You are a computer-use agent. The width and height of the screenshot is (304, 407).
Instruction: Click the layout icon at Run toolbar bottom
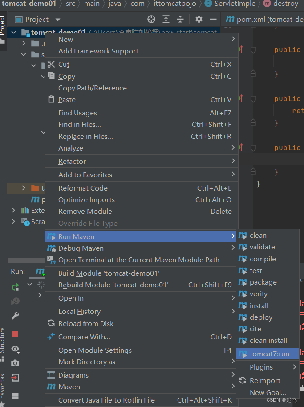[15, 395]
